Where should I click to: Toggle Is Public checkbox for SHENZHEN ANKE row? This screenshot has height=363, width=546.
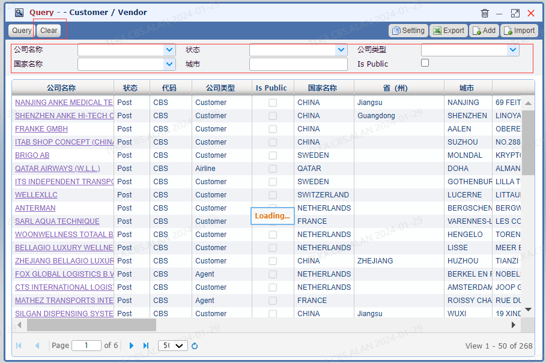pyautogui.click(x=273, y=116)
